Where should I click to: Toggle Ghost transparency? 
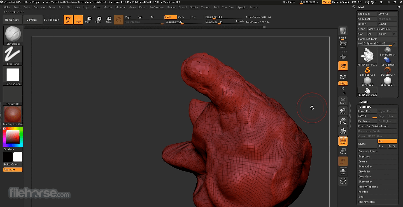coord(343,161)
